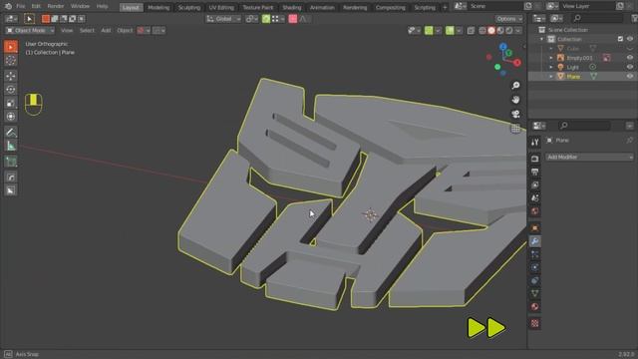This screenshot has height=359, width=638.
Task: Open the Scene properties tab
Action: [x=535, y=198]
